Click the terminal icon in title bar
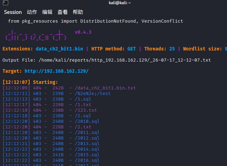227x166 pixels. click(6, 3)
